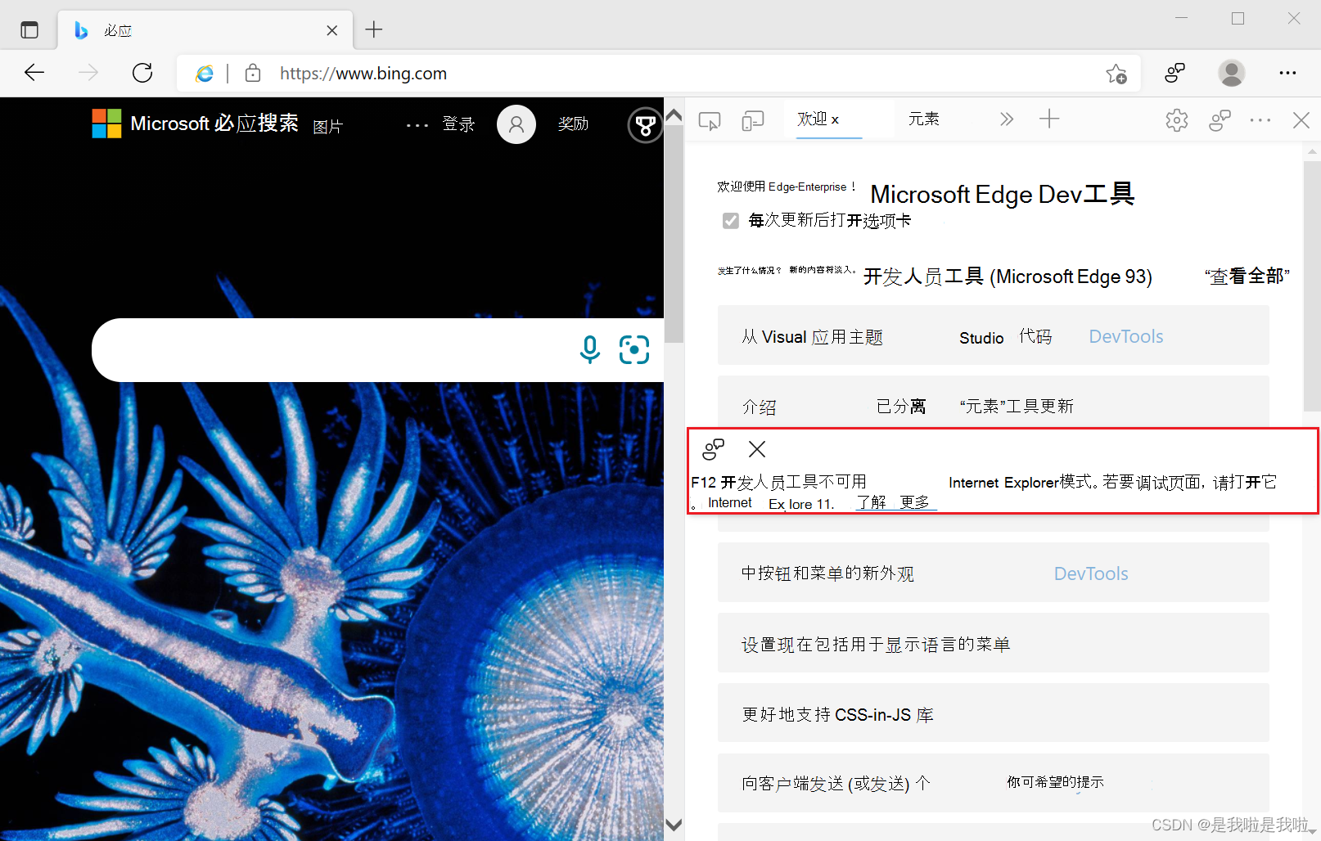Close the 必应 browser tab
The width and height of the screenshot is (1321, 841).
point(332,30)
